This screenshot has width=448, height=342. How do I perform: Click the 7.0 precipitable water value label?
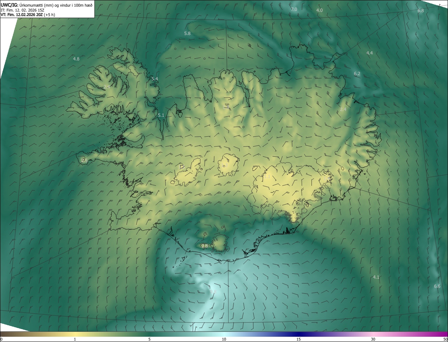294,9
